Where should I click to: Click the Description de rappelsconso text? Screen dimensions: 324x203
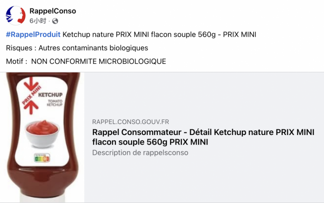pyautogui.click(x=140, y=152)
